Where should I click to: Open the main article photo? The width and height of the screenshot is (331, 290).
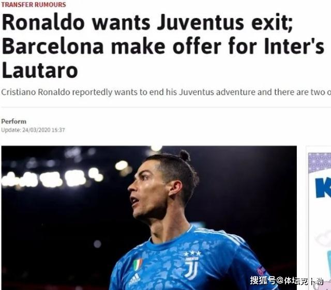tap(149, 218)
